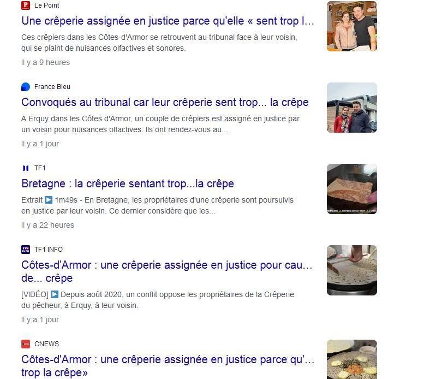Click the TF1 INFO logo icon
The width and height of the screenshot is (424, 379).
point(26,250)
